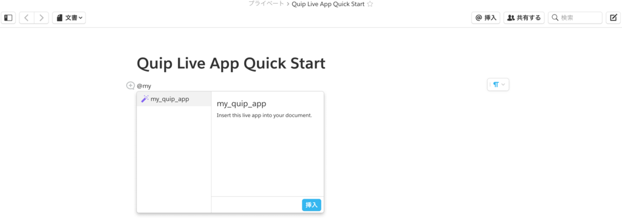Click the comment plus bubble icon beside @my
This screenshot has height=218, width=622.
pos(131,85)
